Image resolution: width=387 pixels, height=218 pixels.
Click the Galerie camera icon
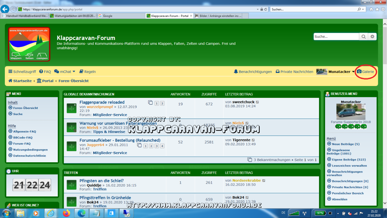(x=359, y=72)
